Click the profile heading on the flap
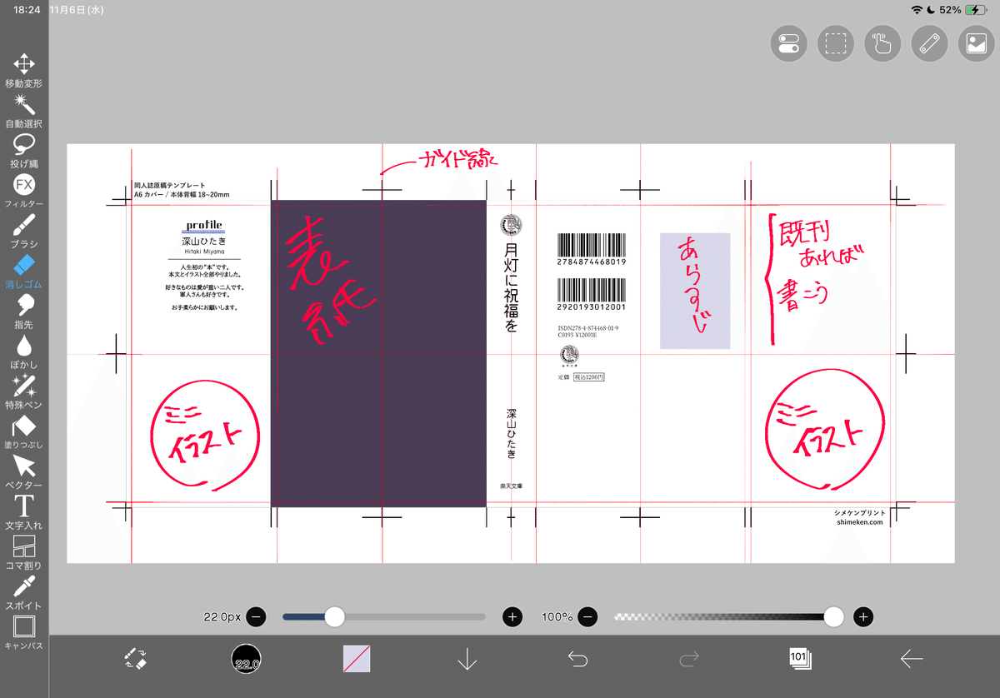Image resolution: width=1000 pixels, height=698 pixels. click(x=205, y=225)
